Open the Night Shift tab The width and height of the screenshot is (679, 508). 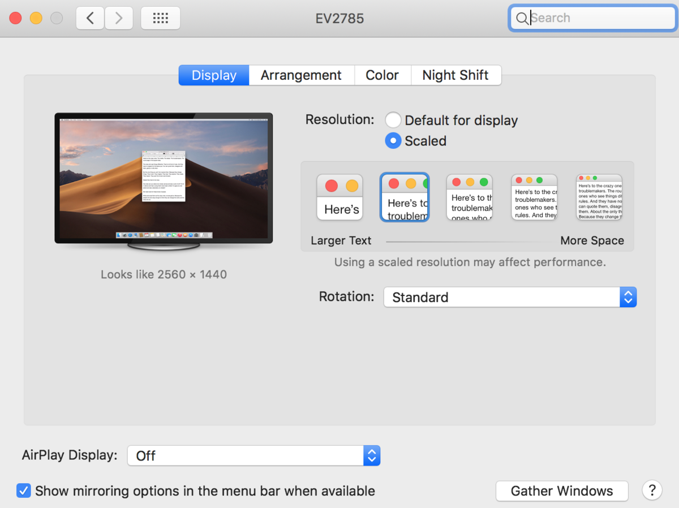pyautogui.click(x=455, y=75)
